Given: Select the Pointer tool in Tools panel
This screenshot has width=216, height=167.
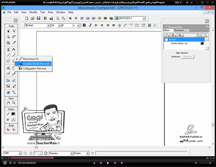Looking at the screenshot, I should click(x=8, y=31).
